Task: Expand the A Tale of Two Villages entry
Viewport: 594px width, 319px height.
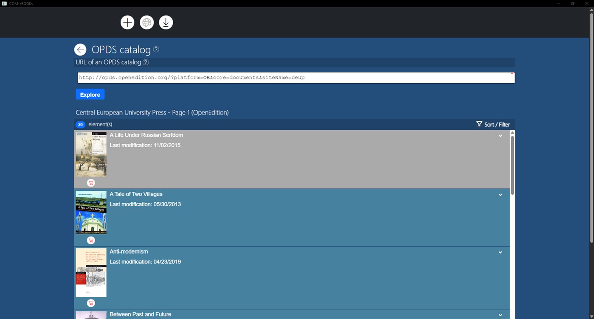Action: click(500, 194)
